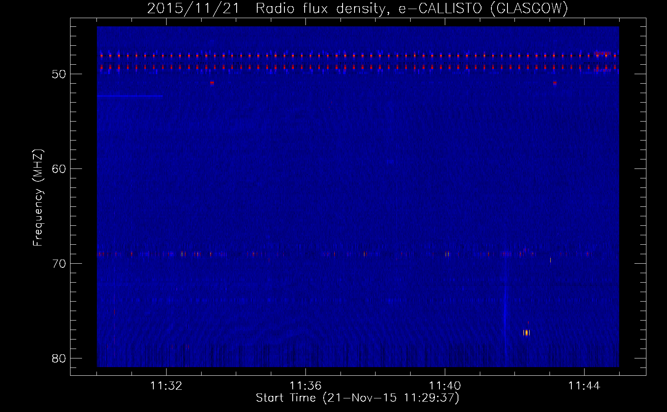Click the red spot near 51 MHz around 11:43
Screen dimensions: 667x412
555,83
